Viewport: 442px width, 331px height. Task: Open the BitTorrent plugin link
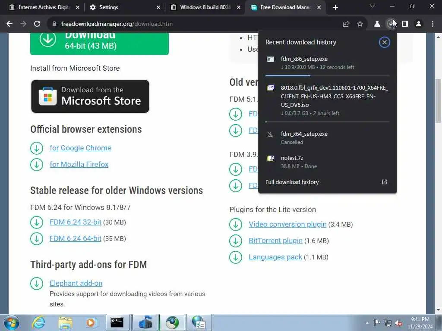pos(275,240)
